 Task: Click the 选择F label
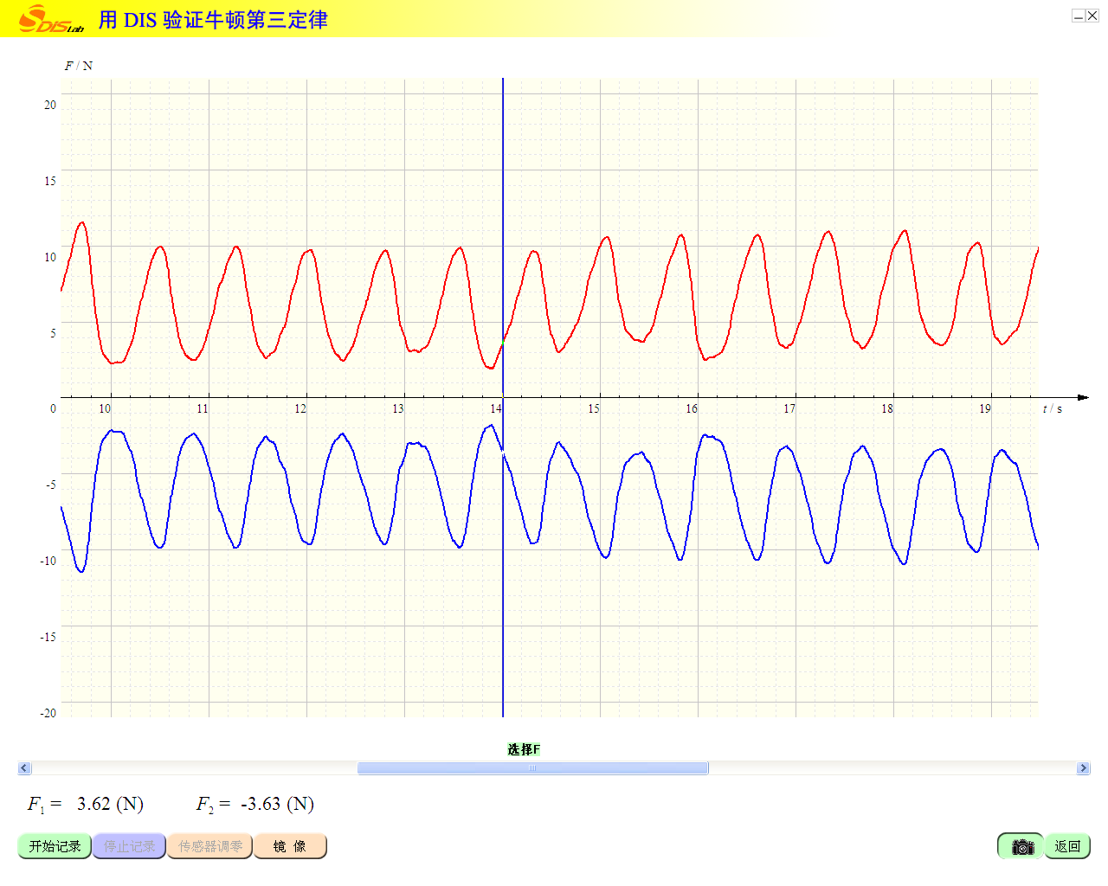[x=524, y=749]
